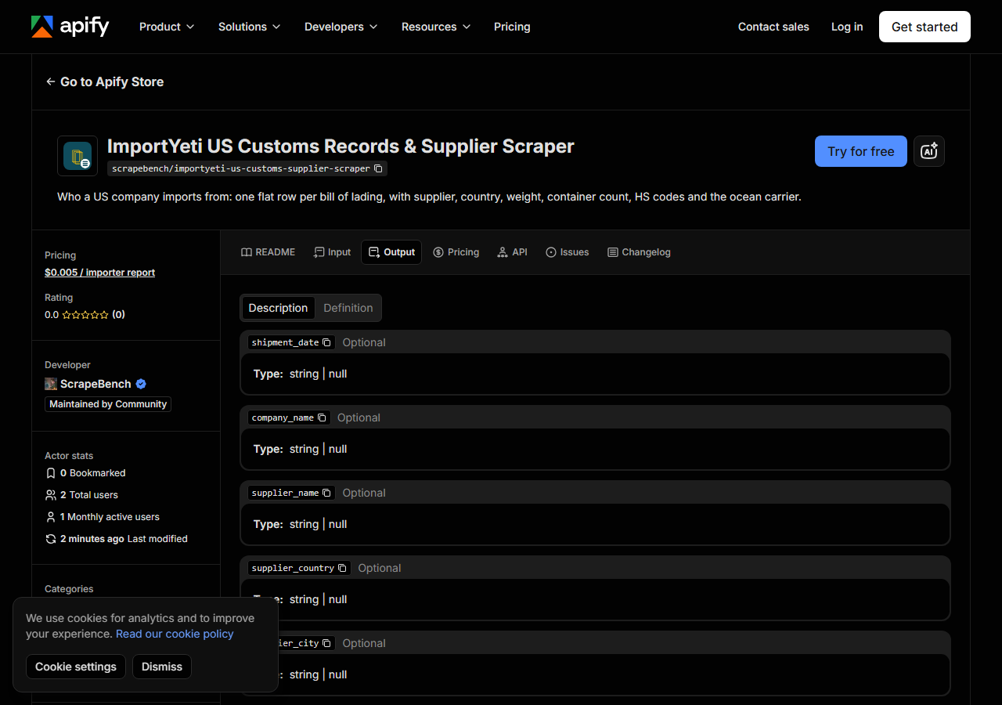Click the verified badge next to ScrapeBench

(141, 384)
